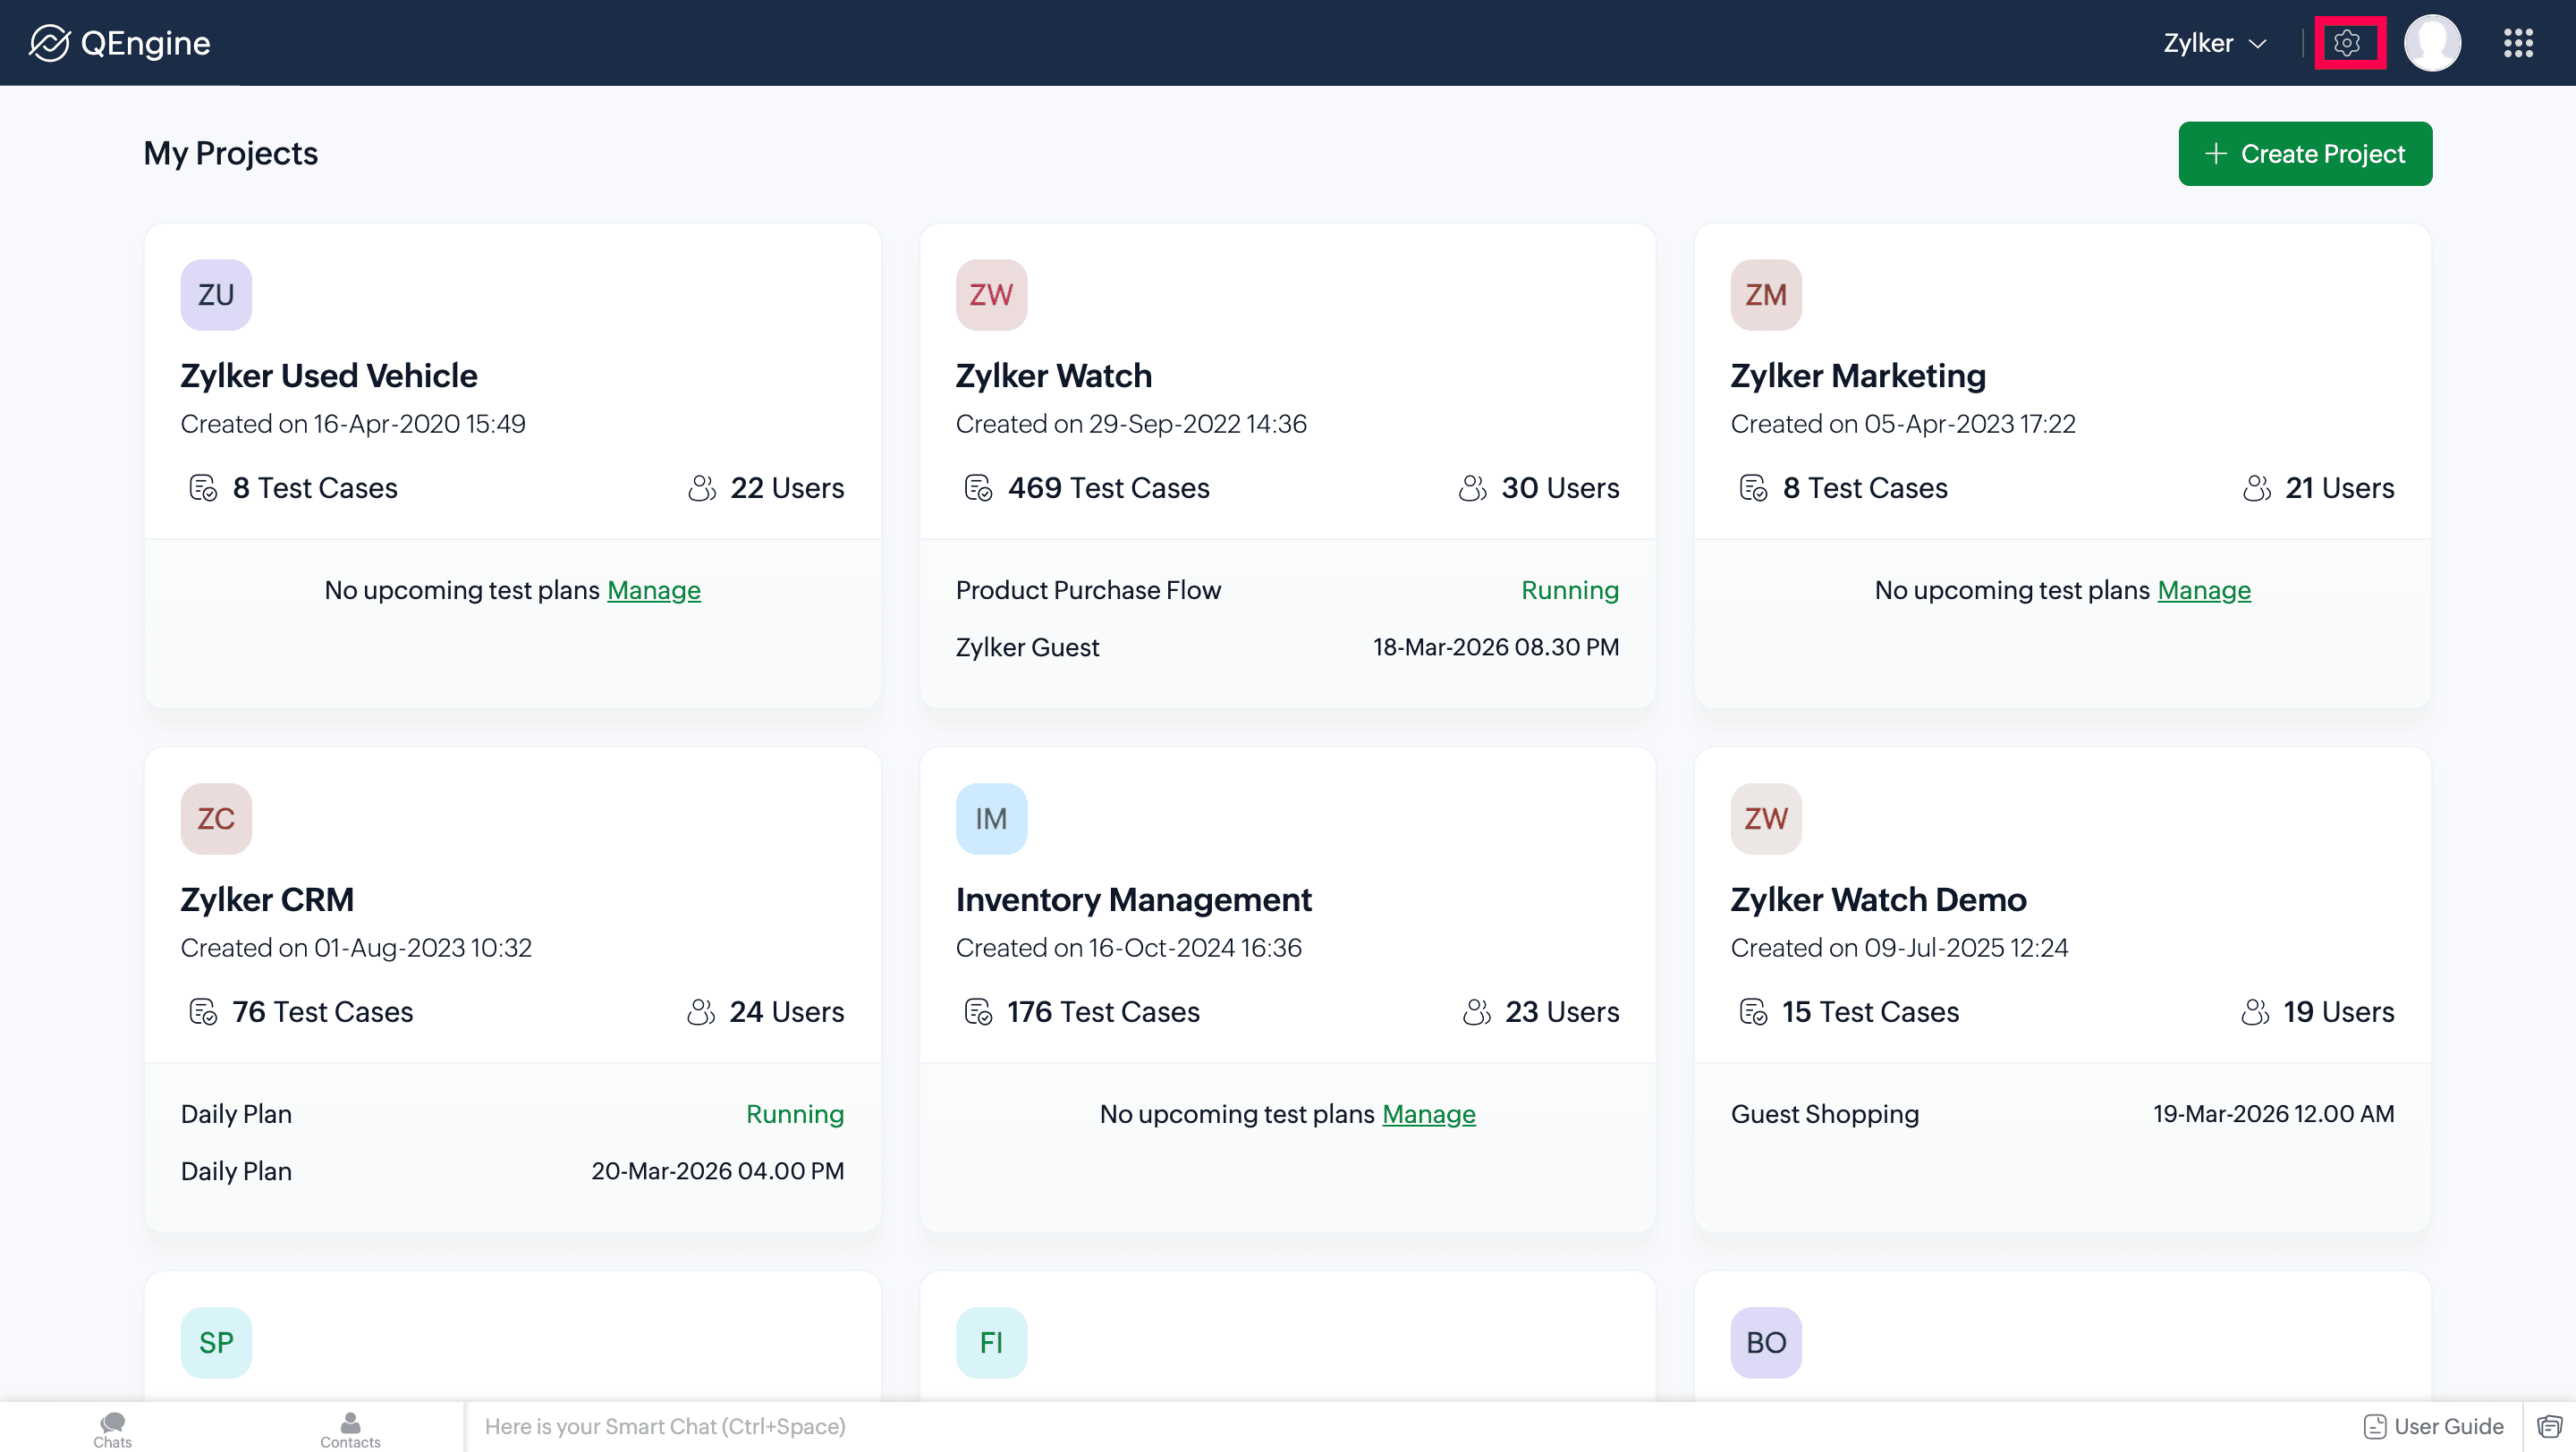
Task: Select the Zylker Guest test plan
Action: (x=1027, y=647)
